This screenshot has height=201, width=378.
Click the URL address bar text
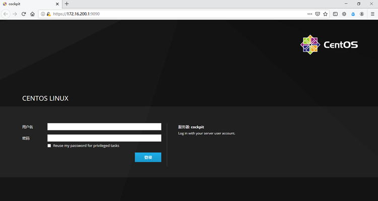pyautogui.click(x=76, y=14)
